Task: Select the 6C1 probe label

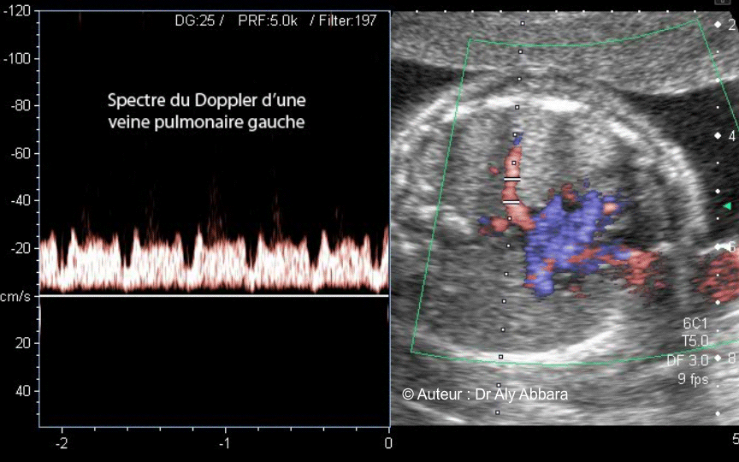Action: tap(695, 323)
